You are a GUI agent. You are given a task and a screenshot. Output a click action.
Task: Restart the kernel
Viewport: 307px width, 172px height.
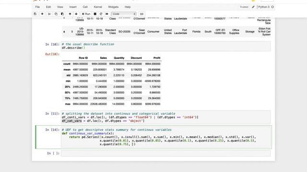(x=101, y=14)
